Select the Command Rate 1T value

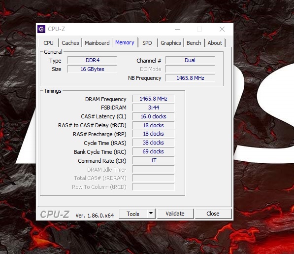153,160
